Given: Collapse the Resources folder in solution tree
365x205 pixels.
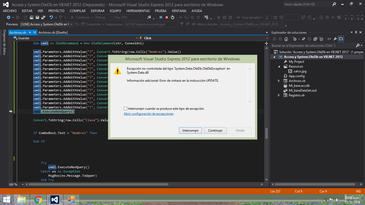Looking at the screenshot, I should (279, 66).
